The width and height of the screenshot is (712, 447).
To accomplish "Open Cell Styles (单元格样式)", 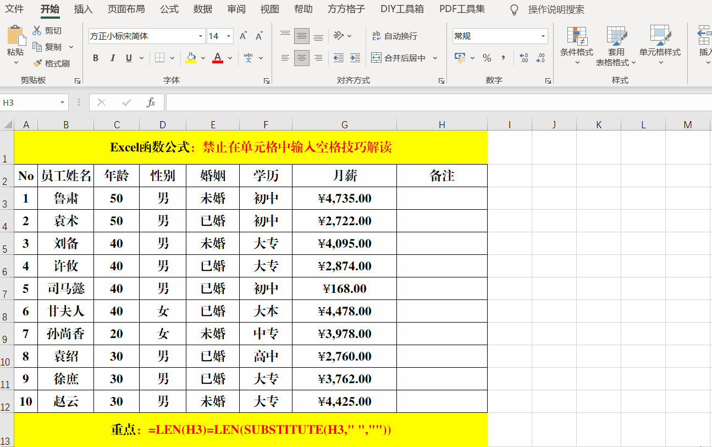I will pos(660,46).
